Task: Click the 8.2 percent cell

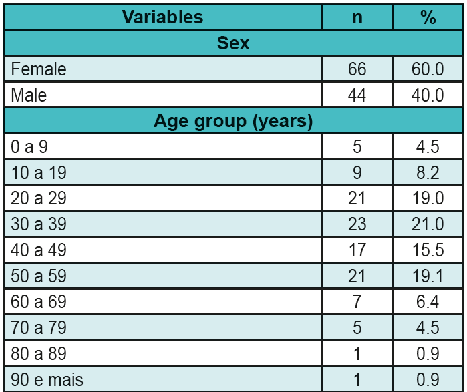Action: click(x=428, y=173)
